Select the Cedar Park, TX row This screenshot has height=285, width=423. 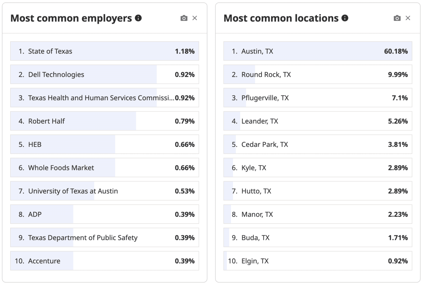click(317, 144)
